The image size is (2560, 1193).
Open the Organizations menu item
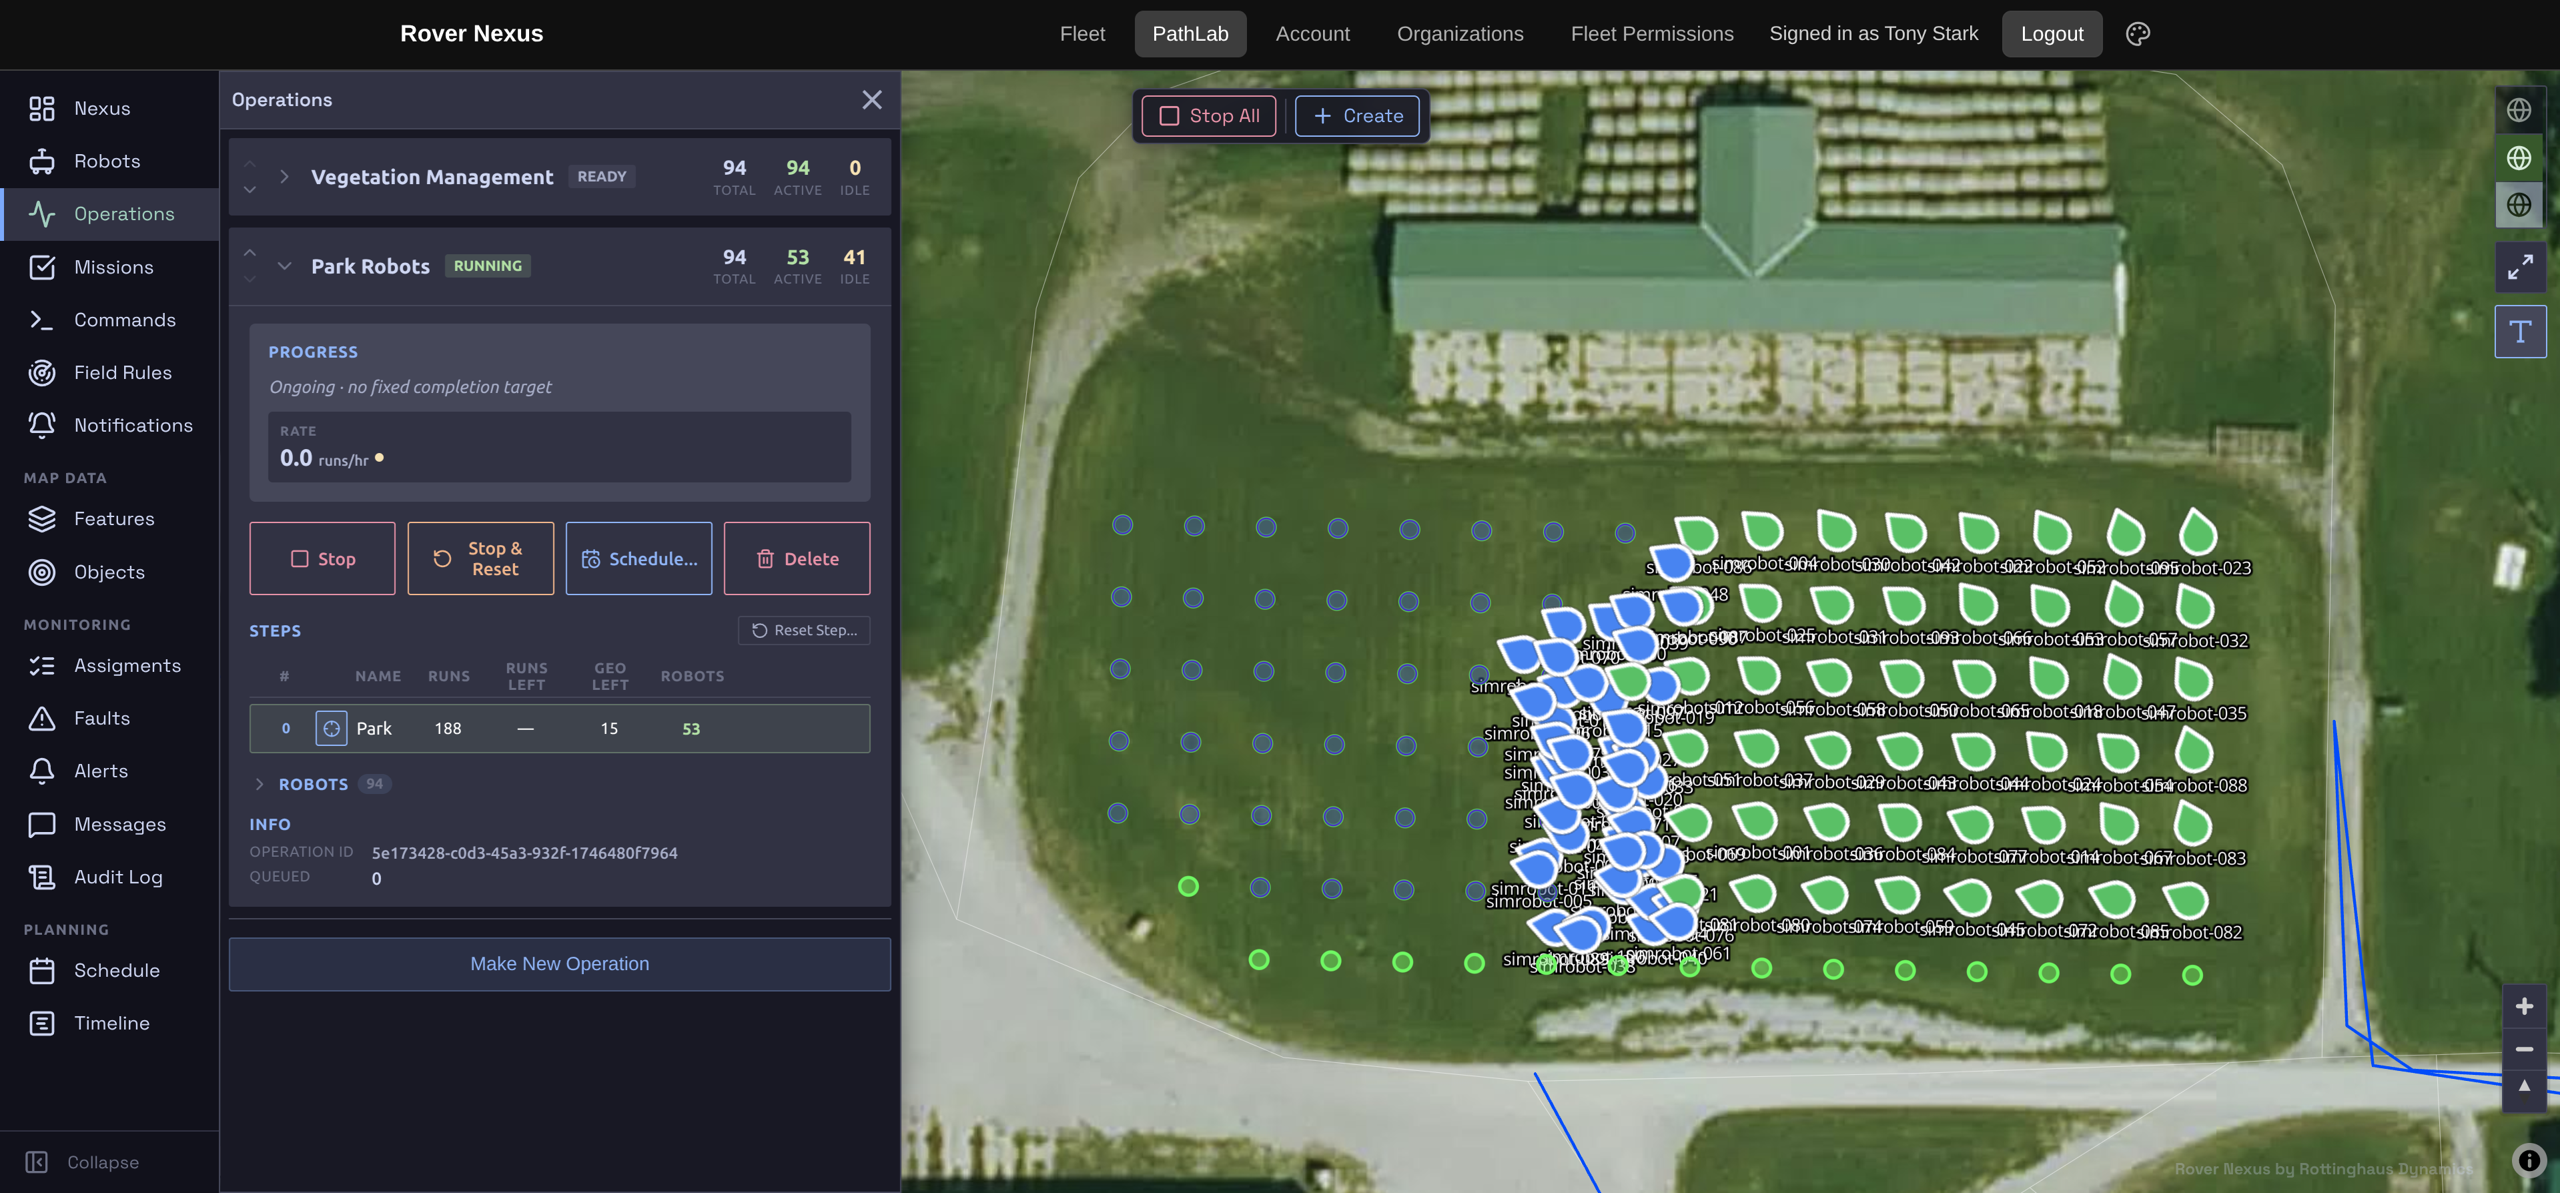(x=1460, y=34)
